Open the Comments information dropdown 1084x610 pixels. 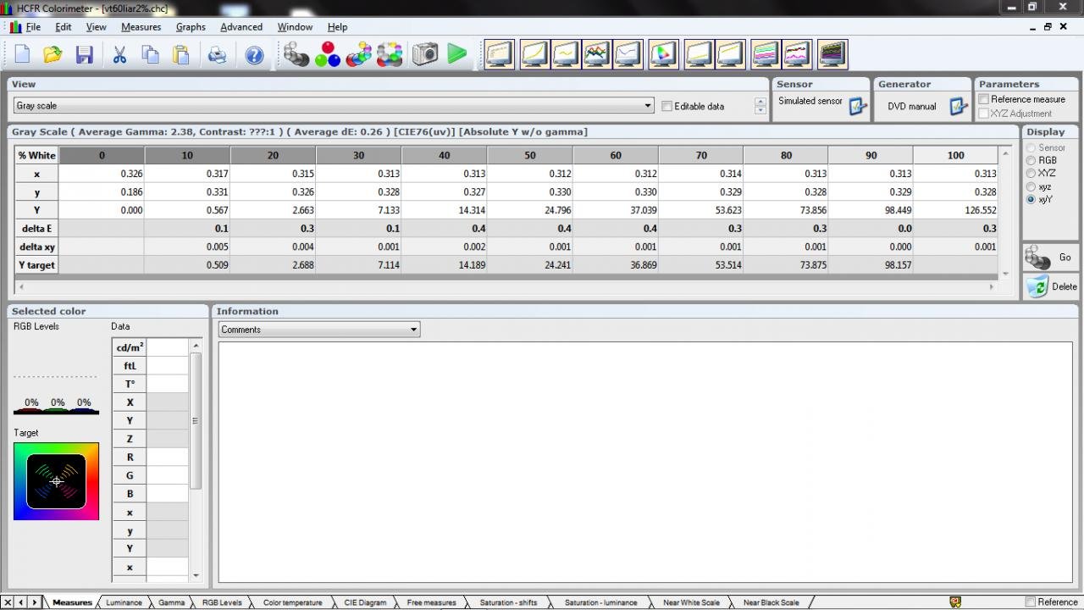(413, 330)
